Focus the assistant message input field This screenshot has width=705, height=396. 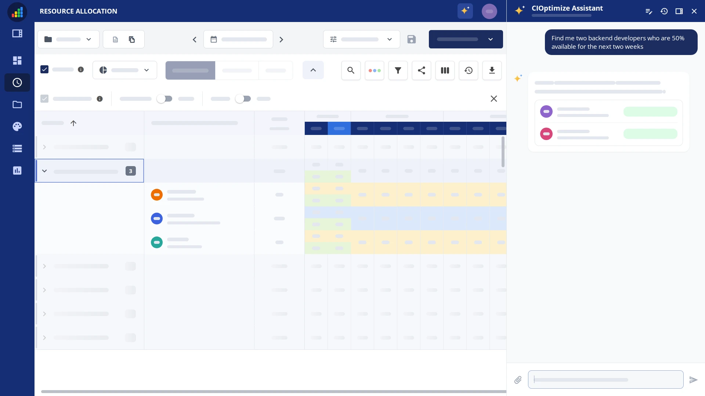[605, 379]
